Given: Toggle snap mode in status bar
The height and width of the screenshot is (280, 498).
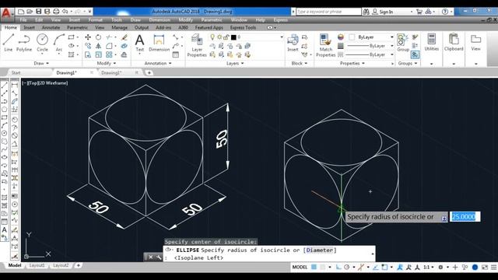Looking at the screenshot, I should point(323,268).
